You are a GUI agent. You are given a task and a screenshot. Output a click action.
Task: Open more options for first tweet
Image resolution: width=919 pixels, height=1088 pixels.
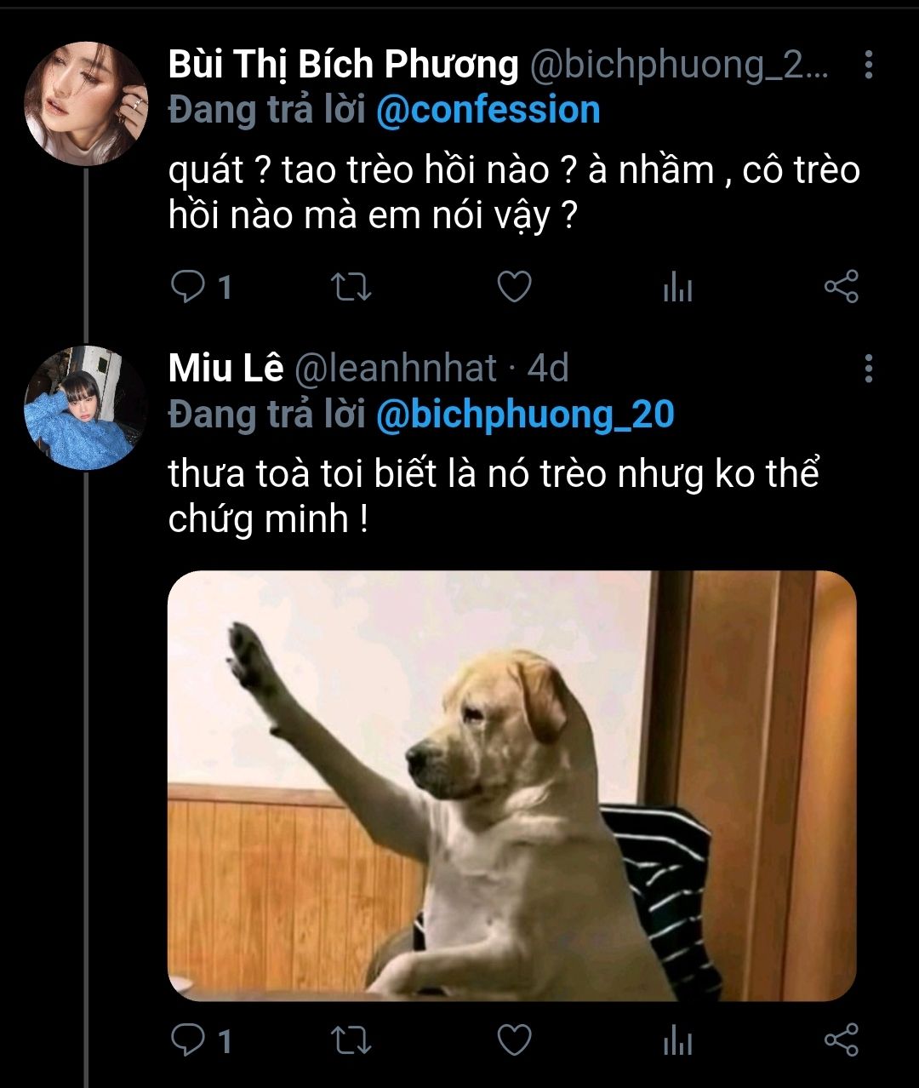[x=868, y=65]
